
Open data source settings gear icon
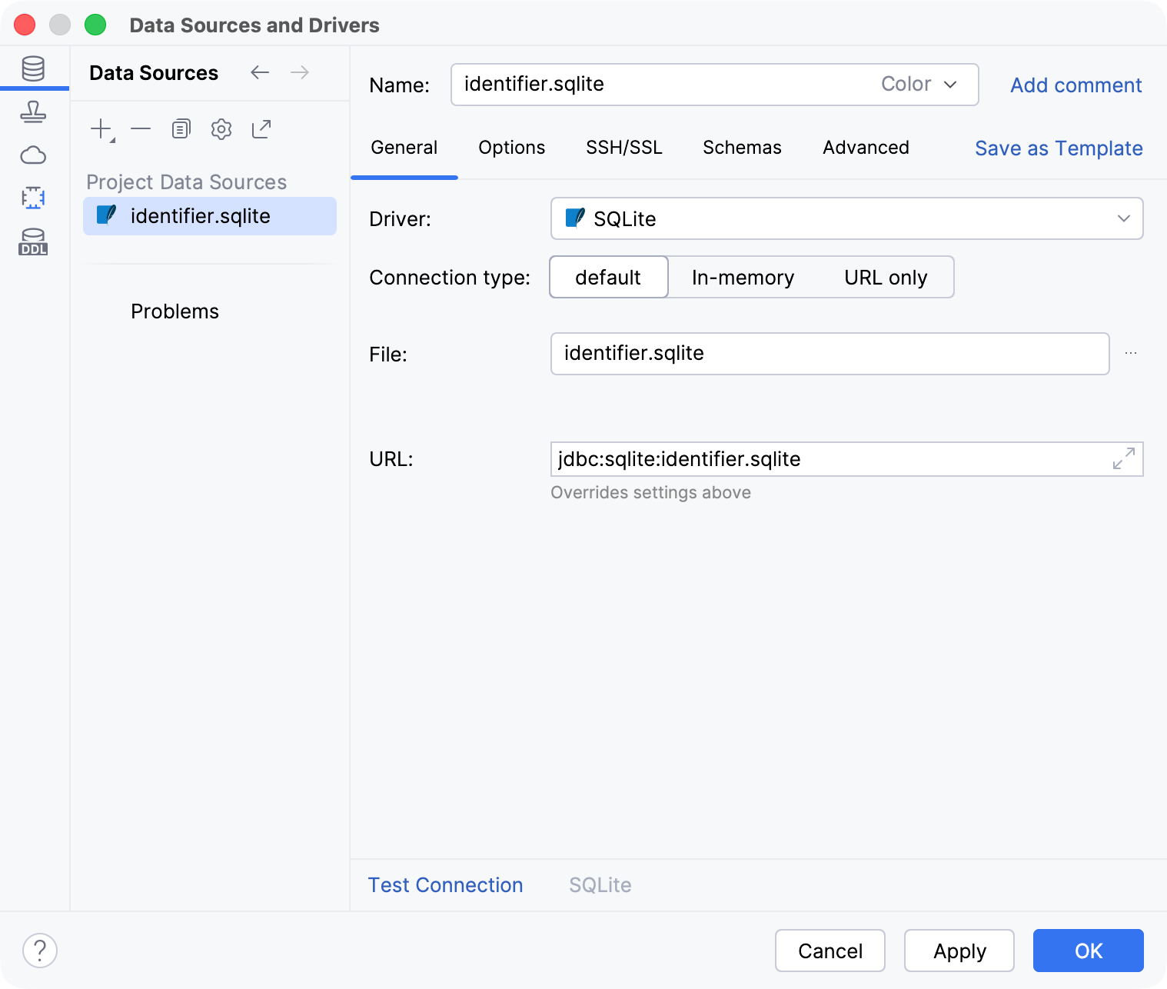pyautogui.click(x=221, y=129)
